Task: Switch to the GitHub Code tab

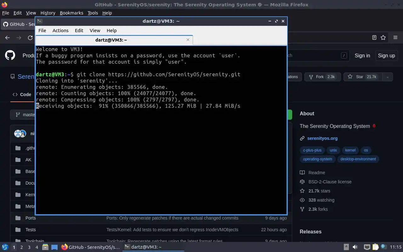Action: click(x=22, y=94)
